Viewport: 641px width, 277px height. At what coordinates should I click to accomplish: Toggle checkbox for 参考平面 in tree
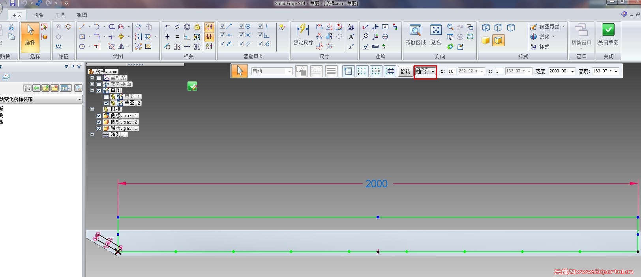click(99, 84)
